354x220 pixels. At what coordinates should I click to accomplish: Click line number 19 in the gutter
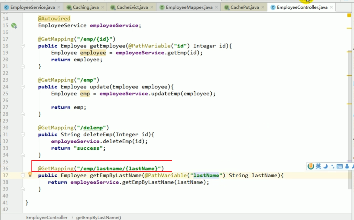5,53
